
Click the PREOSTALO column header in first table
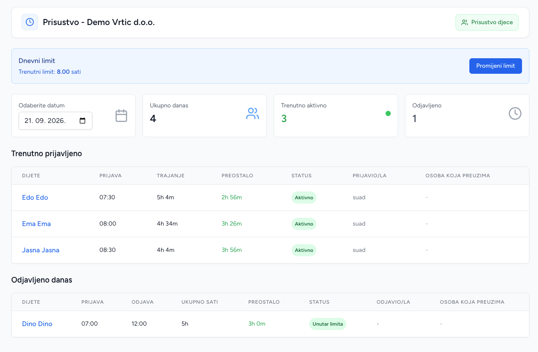237,176
